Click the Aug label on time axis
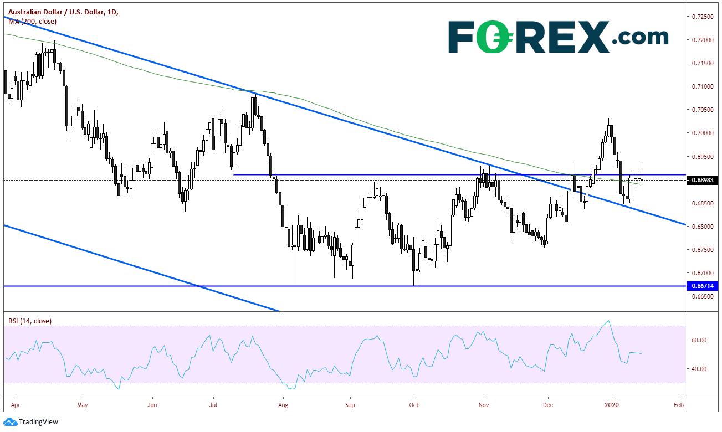Viewport: 722px width, 432px height. pyautogui.click(x=283, y=405)
